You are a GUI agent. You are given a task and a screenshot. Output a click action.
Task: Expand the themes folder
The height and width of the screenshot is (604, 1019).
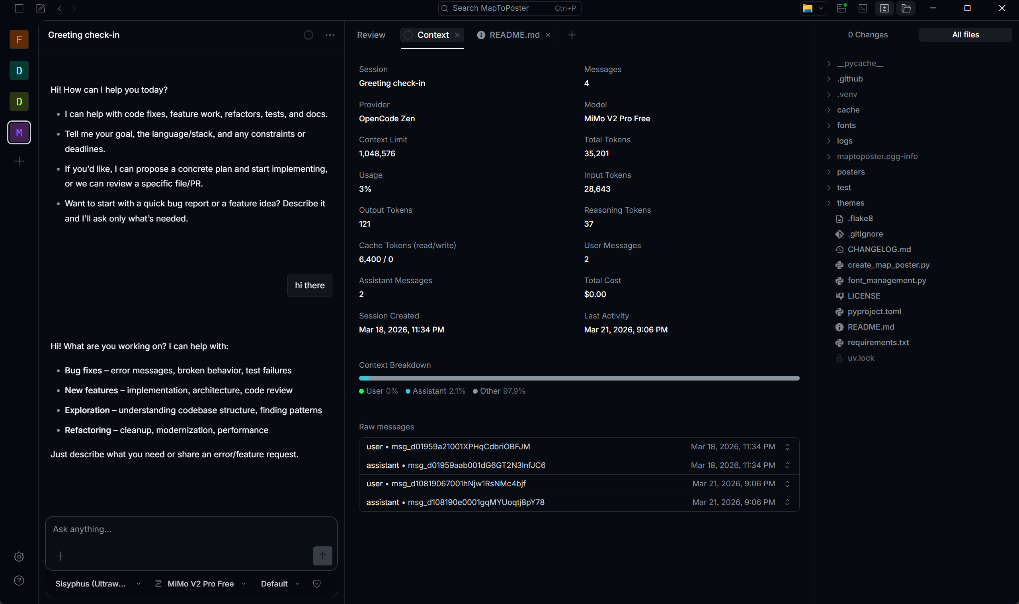[850, 203]
